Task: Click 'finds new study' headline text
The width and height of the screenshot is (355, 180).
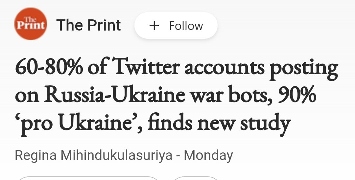Action: click(x=219, y=123)
